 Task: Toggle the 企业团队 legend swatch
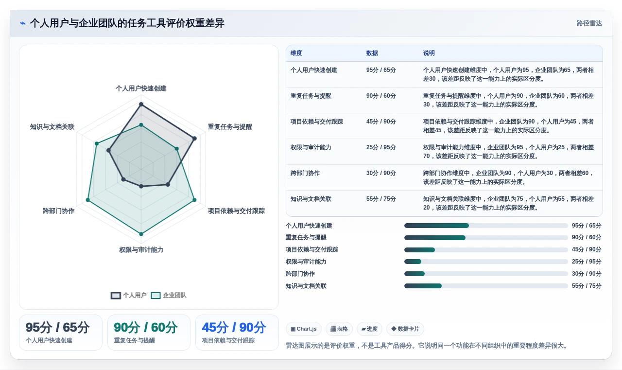155,295
